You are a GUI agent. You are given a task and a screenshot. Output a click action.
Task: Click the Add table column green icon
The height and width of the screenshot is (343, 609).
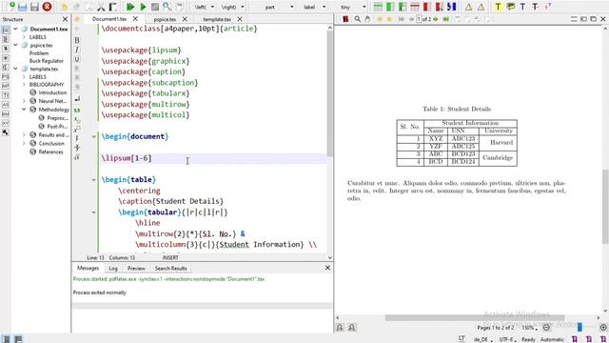[x=390, y=7]
